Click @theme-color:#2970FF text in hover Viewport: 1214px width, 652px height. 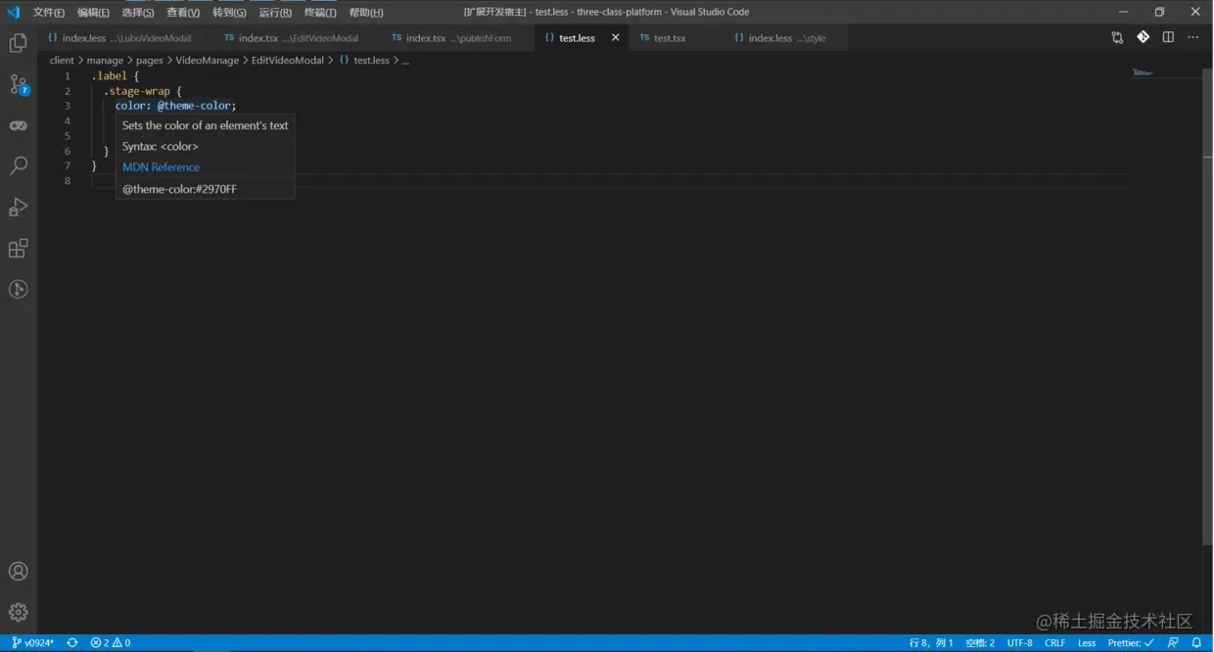pyautogui.click(x=179, y=189)
